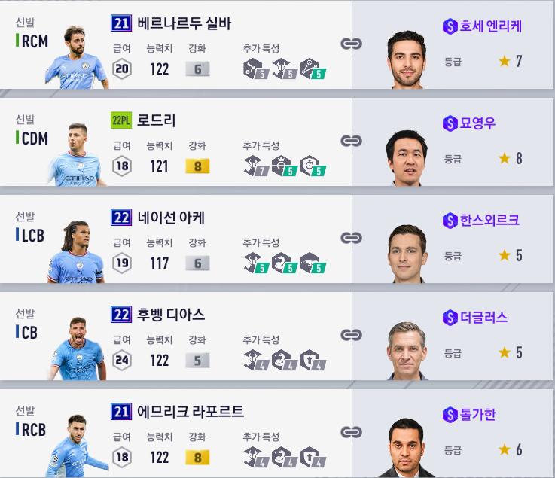Viewport: 555px width, 478px height.
Task: Click the salary hexagon 24 for 후벵 디아스
Action: pyautogui.click(x=122, y=360)
